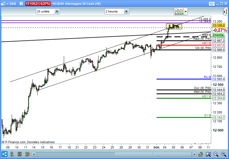This screenshot has width=229, height=159.
Task: Open the wrench candlestick price settings icon
Action: tap(201, 154)
